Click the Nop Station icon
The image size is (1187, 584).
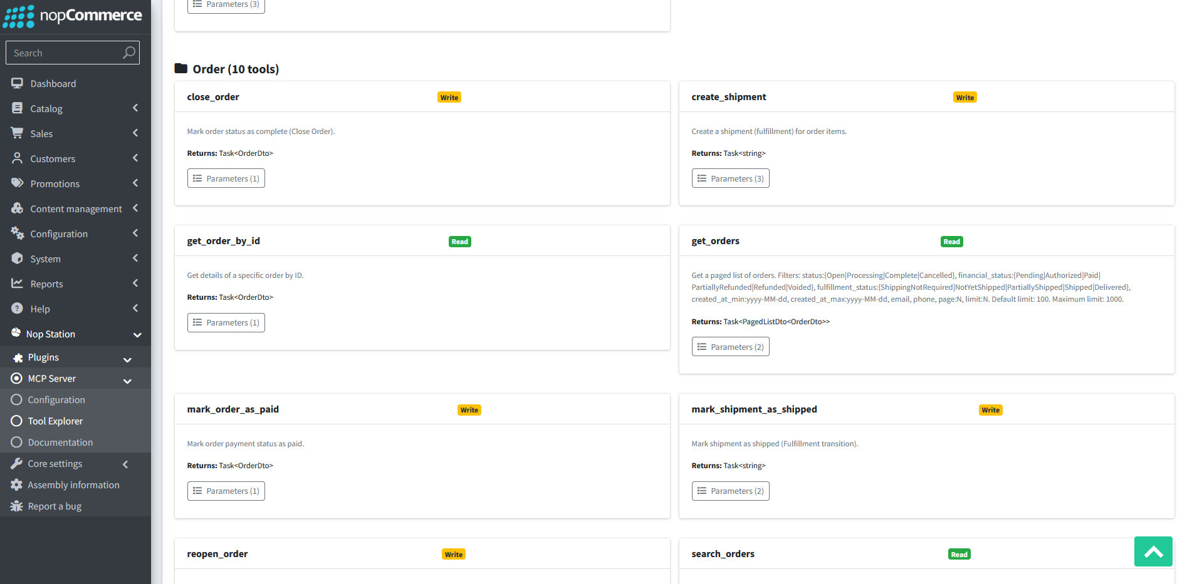click(16, 333)
